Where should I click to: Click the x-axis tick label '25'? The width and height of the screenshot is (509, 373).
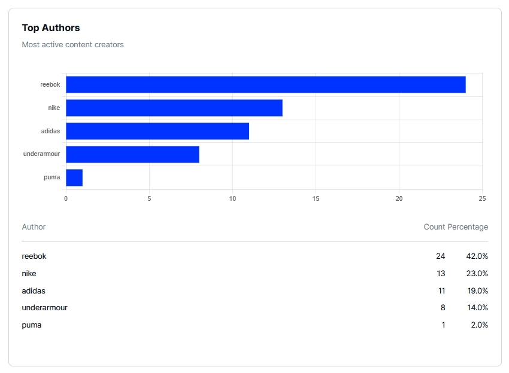482,198
